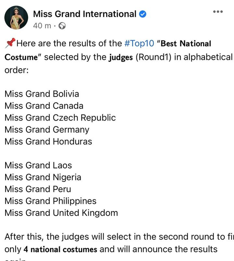Select the Miss Grand Canada line
The height and width of the screenshot is (261, 234).
tap(44, 106)
